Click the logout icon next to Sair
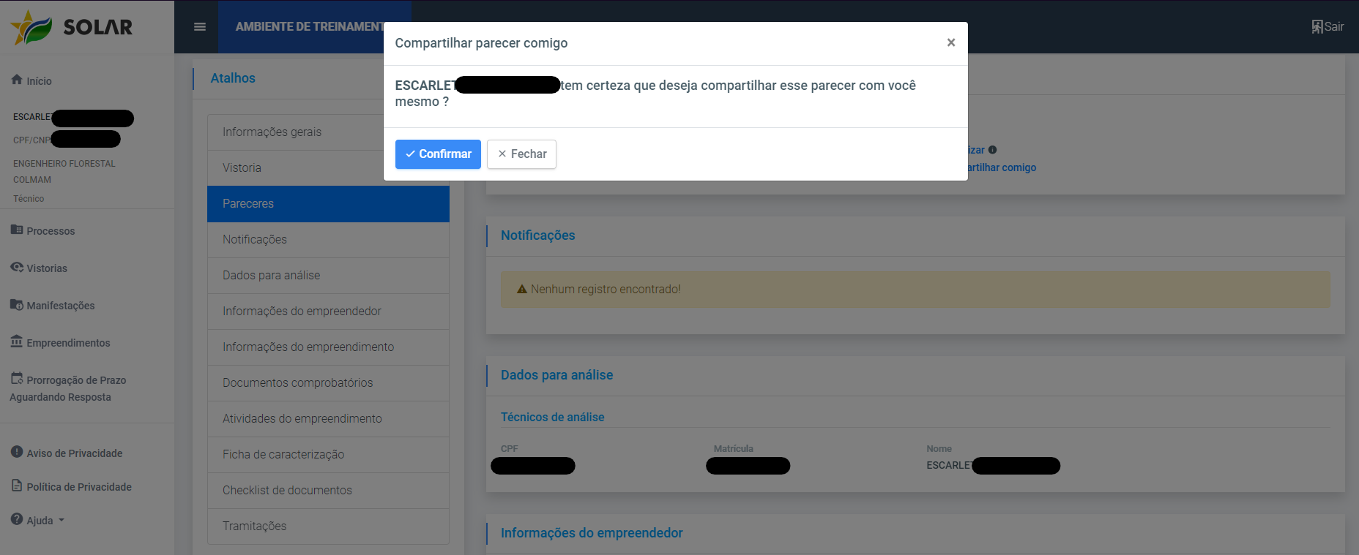Screen dimensions: 1359x555 (1317, 27)
